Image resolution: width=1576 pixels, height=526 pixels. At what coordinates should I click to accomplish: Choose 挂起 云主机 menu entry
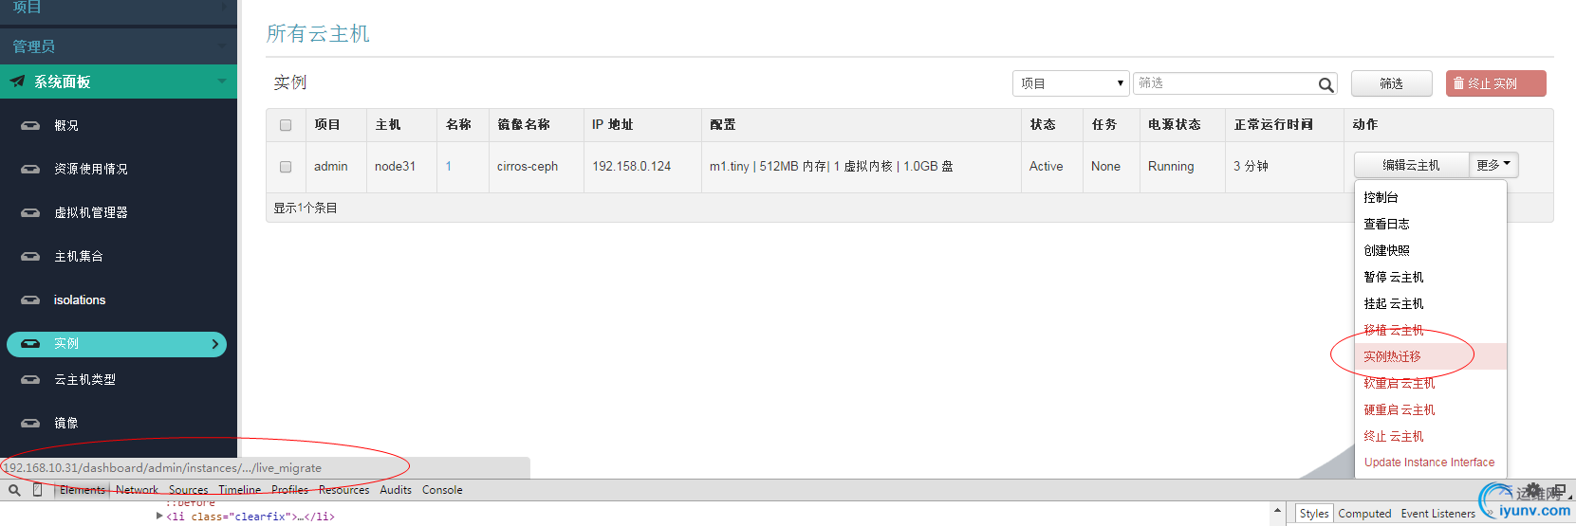[1431, 303]
